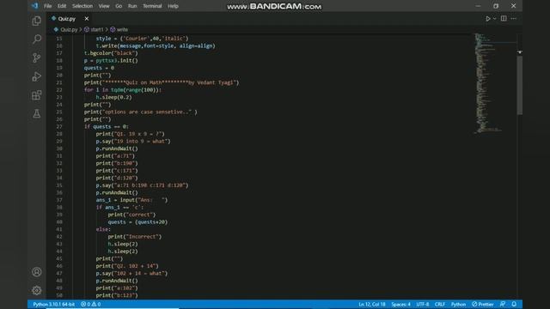This screenshot has width=550, height=309.
Task: Open Source Control view
Action: pyautogui.click(x=36, y=58)
